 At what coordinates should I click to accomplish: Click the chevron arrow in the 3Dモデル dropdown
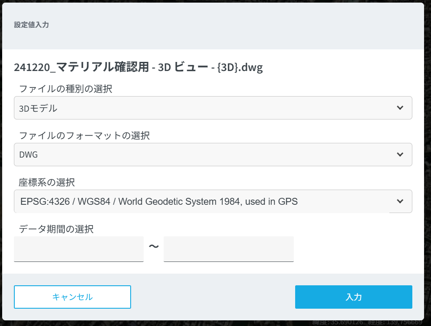click(400, 108)
